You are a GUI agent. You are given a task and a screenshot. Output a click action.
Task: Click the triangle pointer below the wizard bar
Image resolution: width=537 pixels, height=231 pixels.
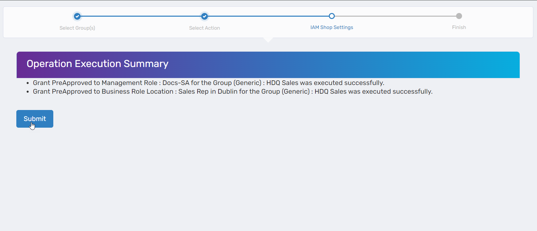click(x=268, y=40)
